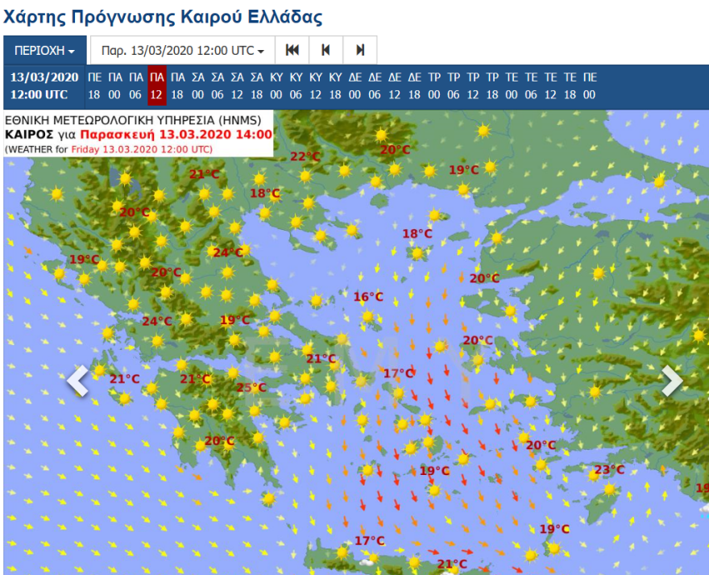The width and height of the screenshot is (709, 575).
Task: Click the 13/03/2020 12:00 UTC timestamp label
Action: point(43,85)
